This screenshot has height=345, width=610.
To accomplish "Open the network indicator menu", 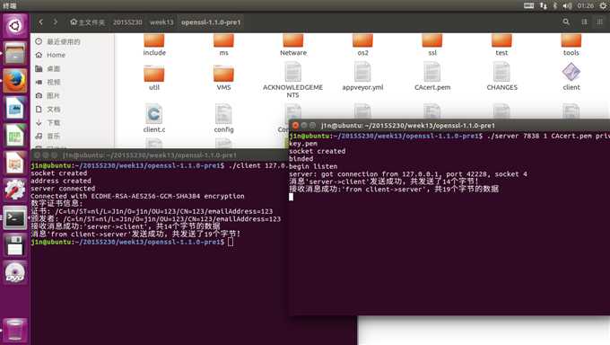I will tap(543, 5).
